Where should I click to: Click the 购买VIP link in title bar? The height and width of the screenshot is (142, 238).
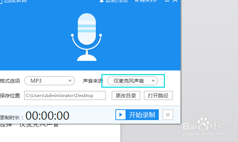146,1
